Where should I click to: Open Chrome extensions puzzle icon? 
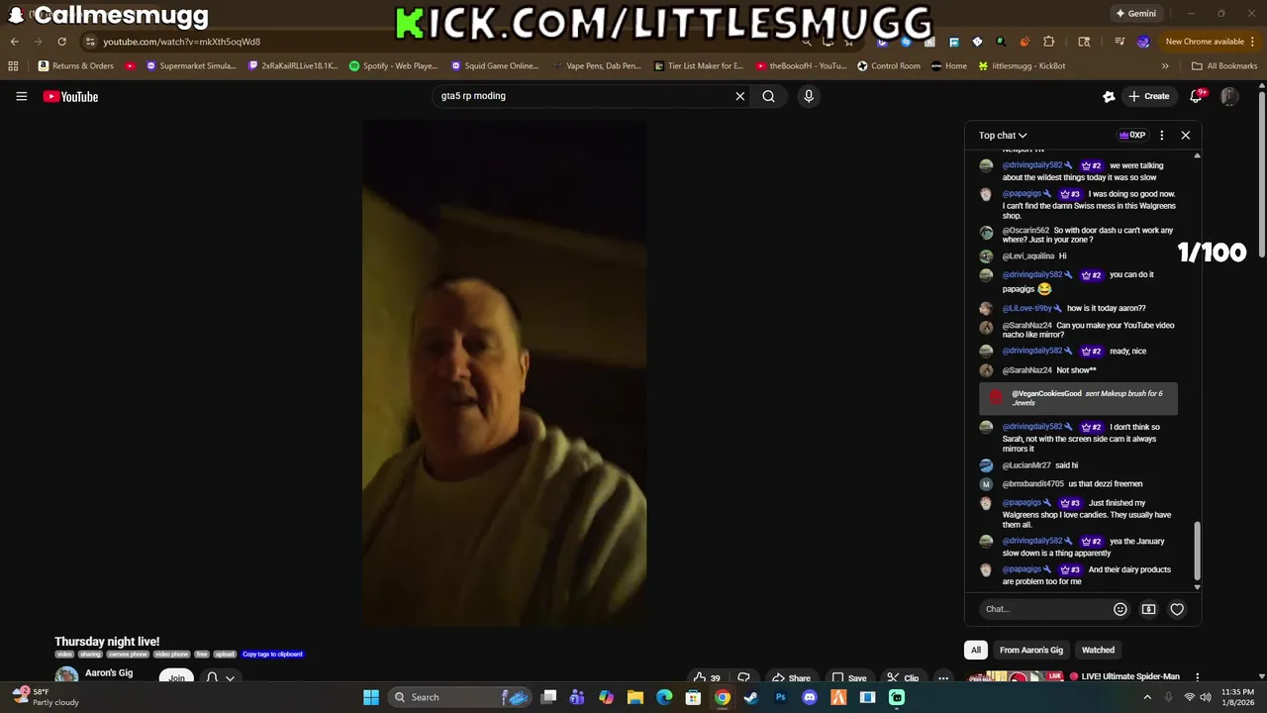tap(1049, 42)
